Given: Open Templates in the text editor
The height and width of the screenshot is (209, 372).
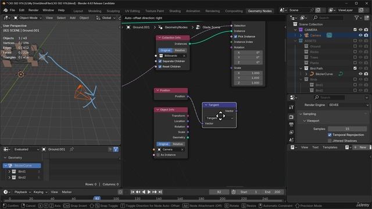Looking at the screenshot, I should click(x=330, y=147).
